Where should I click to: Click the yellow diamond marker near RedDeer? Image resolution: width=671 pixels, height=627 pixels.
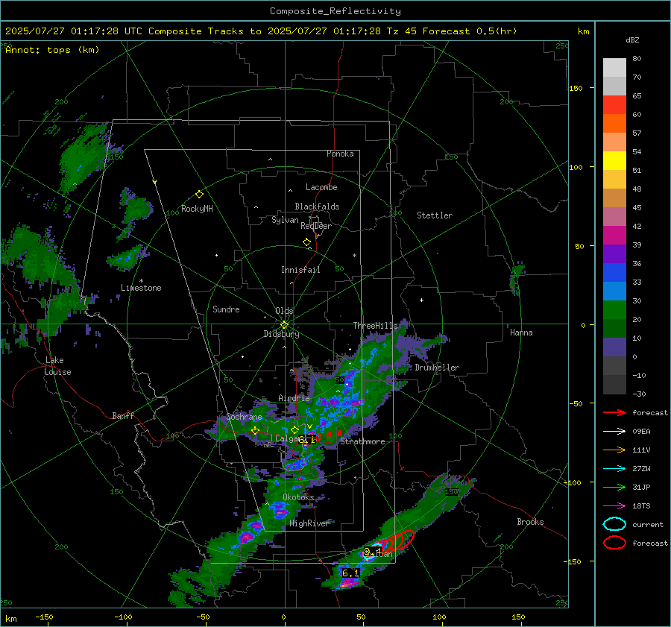point(307,242)
